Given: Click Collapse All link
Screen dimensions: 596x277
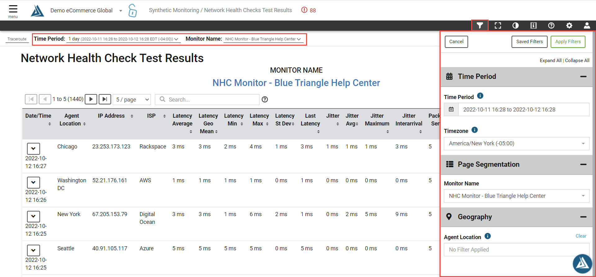Looking at the screenshot, I should (577, 61).
